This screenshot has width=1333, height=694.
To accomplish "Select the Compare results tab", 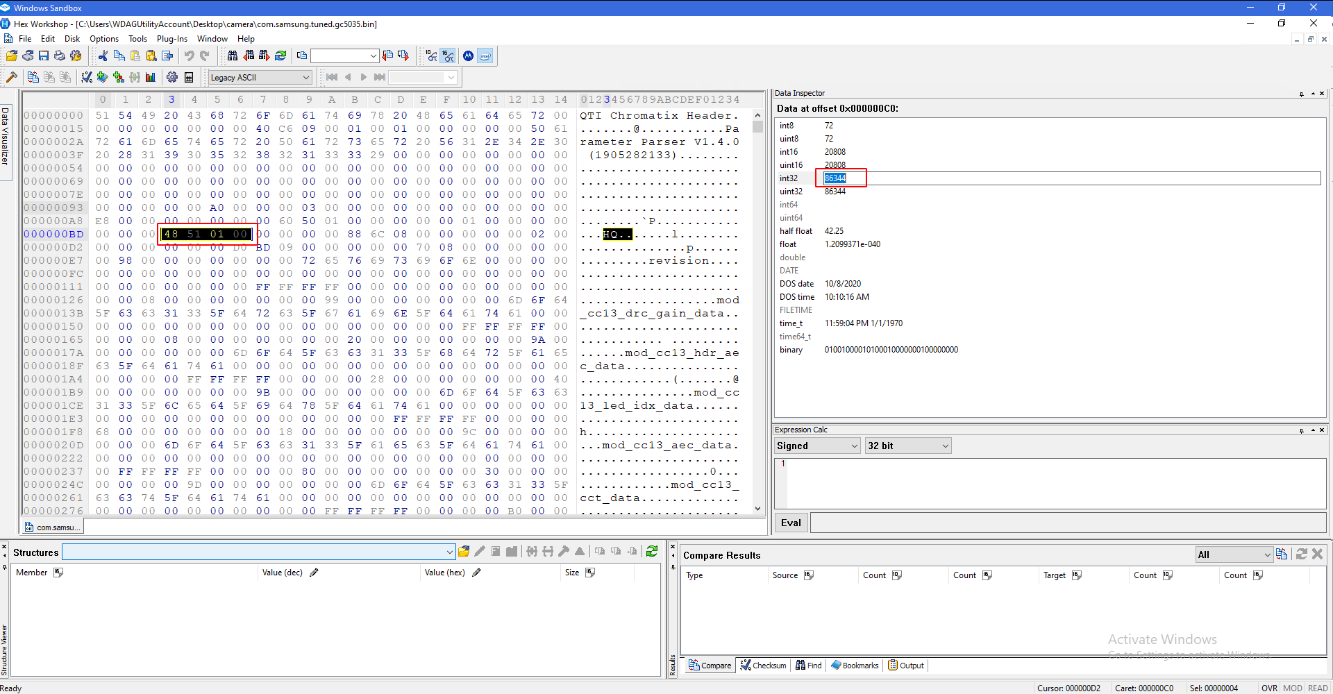I will coord(710,666).
